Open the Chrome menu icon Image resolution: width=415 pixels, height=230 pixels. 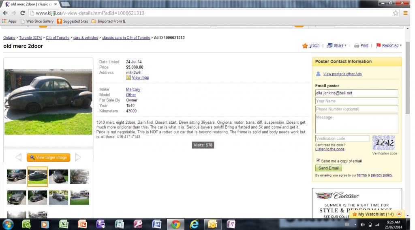click(405, 13)
